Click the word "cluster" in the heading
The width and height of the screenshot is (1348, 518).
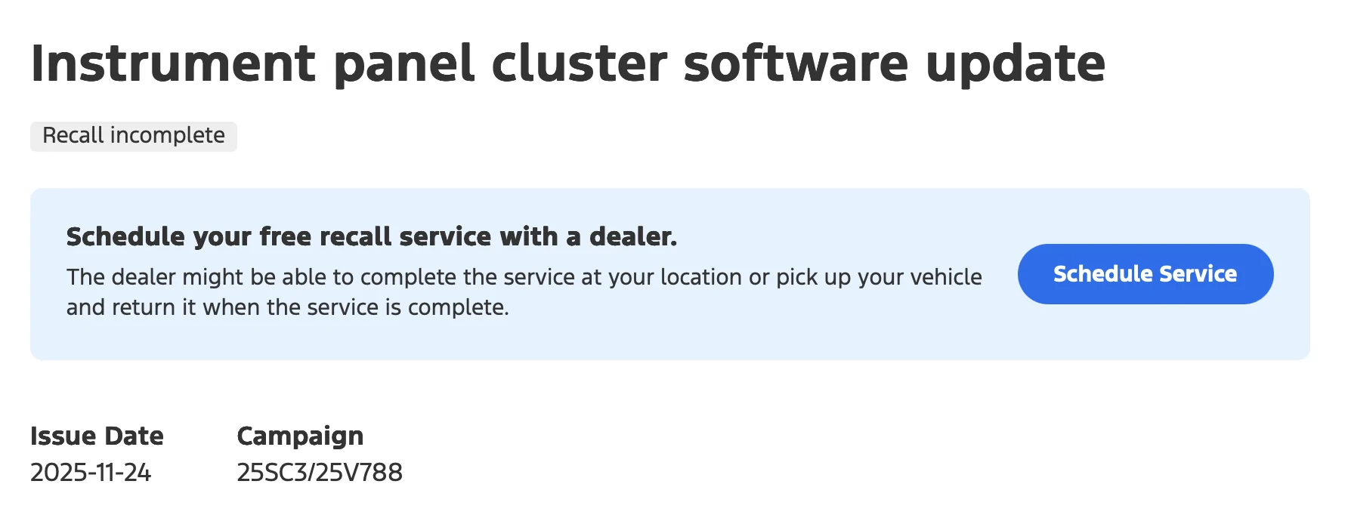pyautogui.click(x=579, y=63)
